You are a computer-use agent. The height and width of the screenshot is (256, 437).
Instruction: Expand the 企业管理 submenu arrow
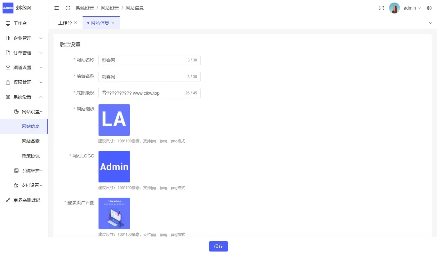tap(41, 38)
